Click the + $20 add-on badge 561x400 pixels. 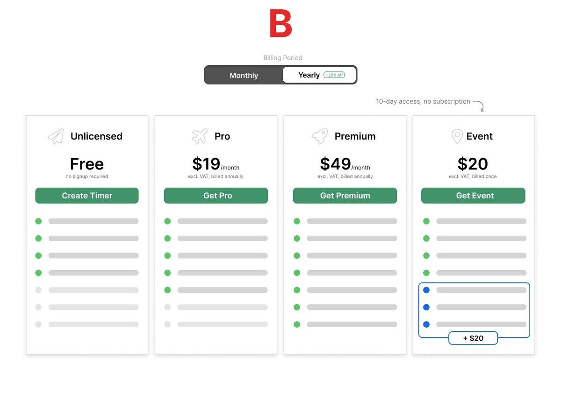(x=473, y=338)
